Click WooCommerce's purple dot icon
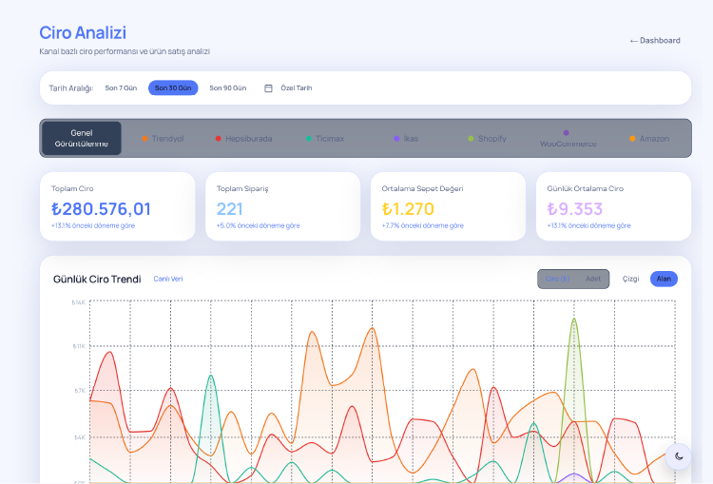Viewport: 713px width, 484px height. tap(566, 133)
